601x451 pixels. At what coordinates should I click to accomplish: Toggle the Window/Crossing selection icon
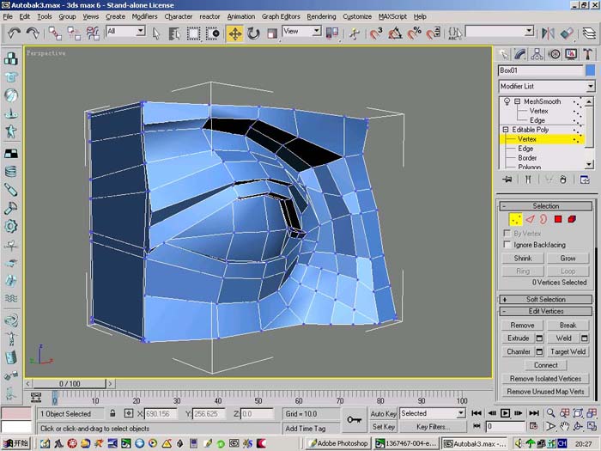pos(213,34)
